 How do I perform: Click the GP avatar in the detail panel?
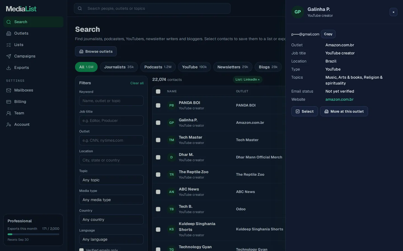[x=298, y=12]
